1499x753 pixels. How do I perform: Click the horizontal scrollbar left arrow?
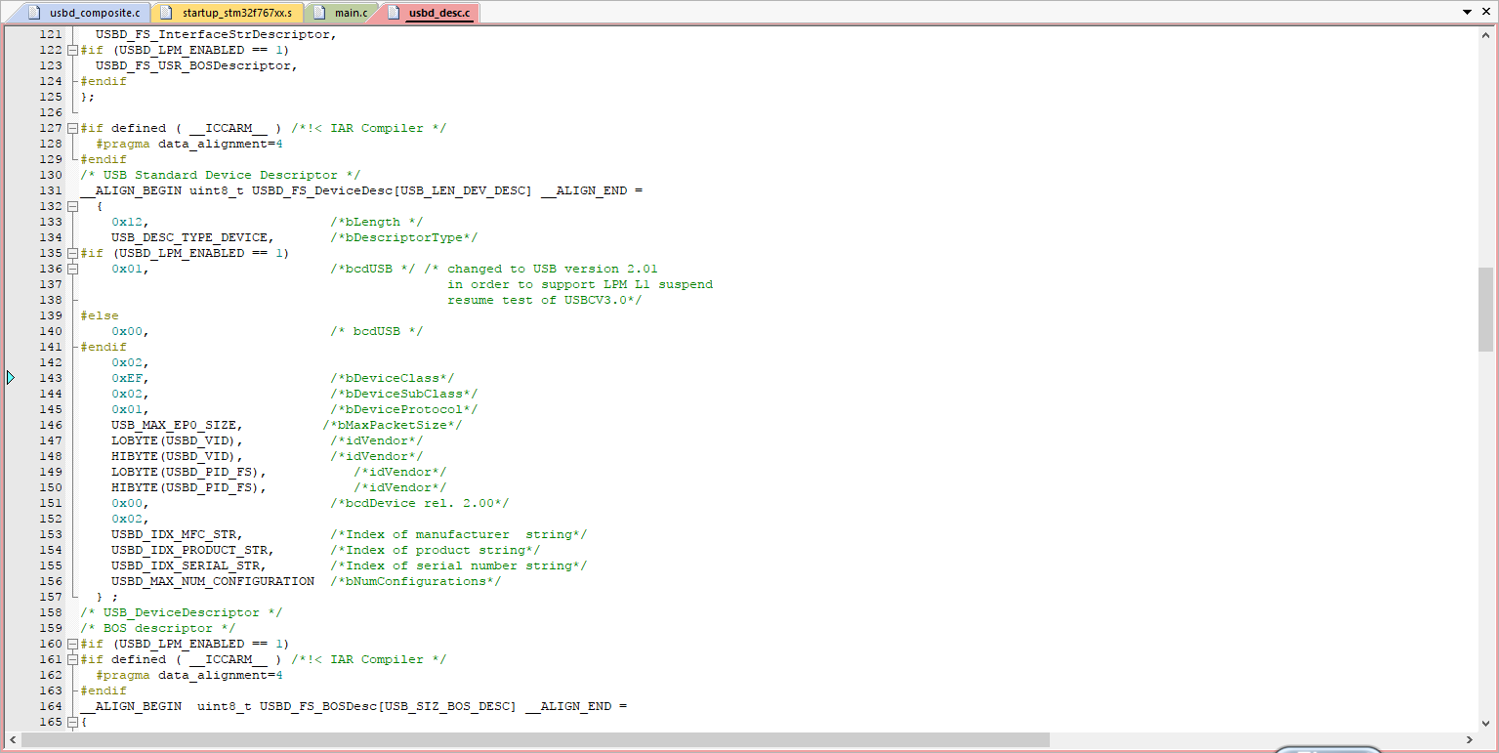click(12, 740)
